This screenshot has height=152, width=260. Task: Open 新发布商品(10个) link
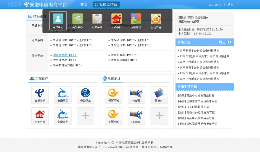point(65,55)
